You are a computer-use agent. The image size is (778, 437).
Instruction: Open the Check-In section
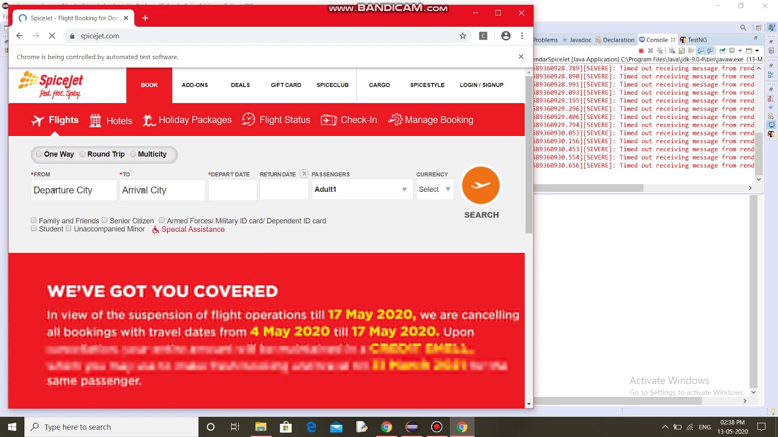click(349, 120)
